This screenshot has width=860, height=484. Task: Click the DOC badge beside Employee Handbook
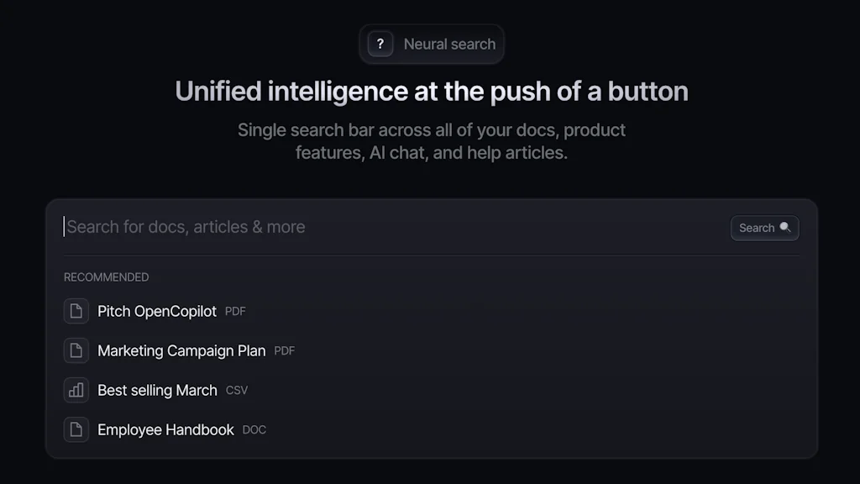point(254,429)
